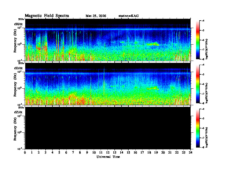Click hour tick label 24 on the time axis
The width and height of the screenshot is (227, 175).
(x=190, y=153)
